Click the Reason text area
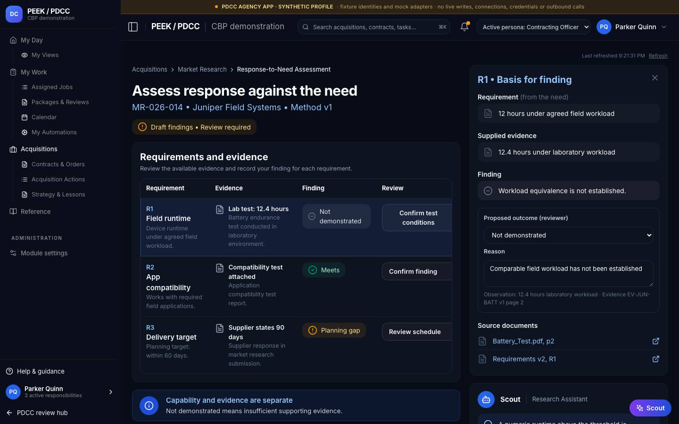Viewport: 679px width, 424px height. click(569, 273)
